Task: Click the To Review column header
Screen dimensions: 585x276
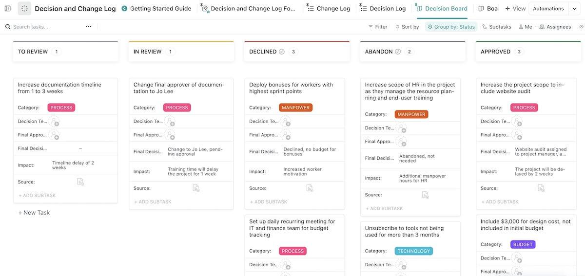Action: tap(32, 52)
